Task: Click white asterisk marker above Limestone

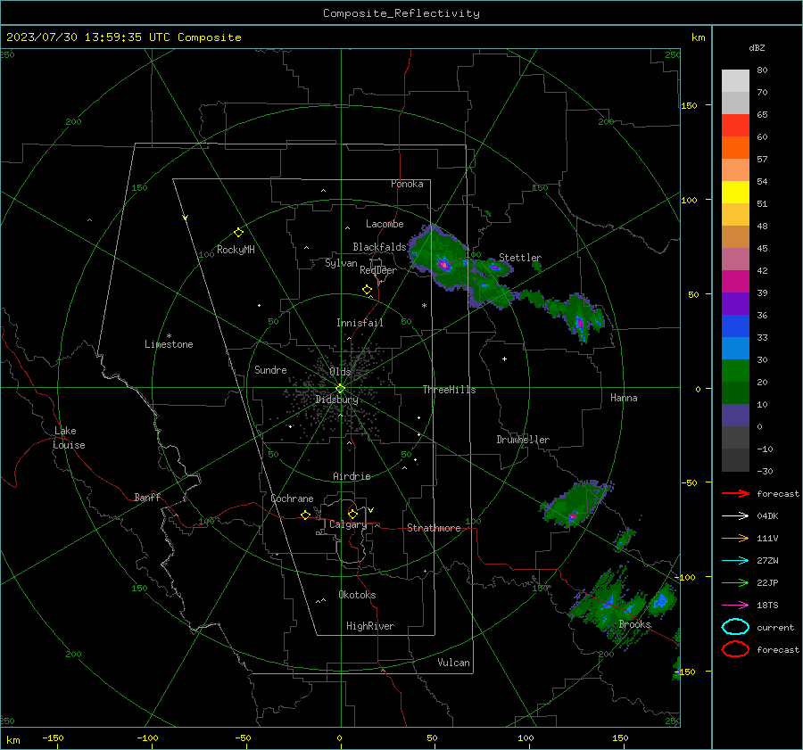Action: point(169,336)
